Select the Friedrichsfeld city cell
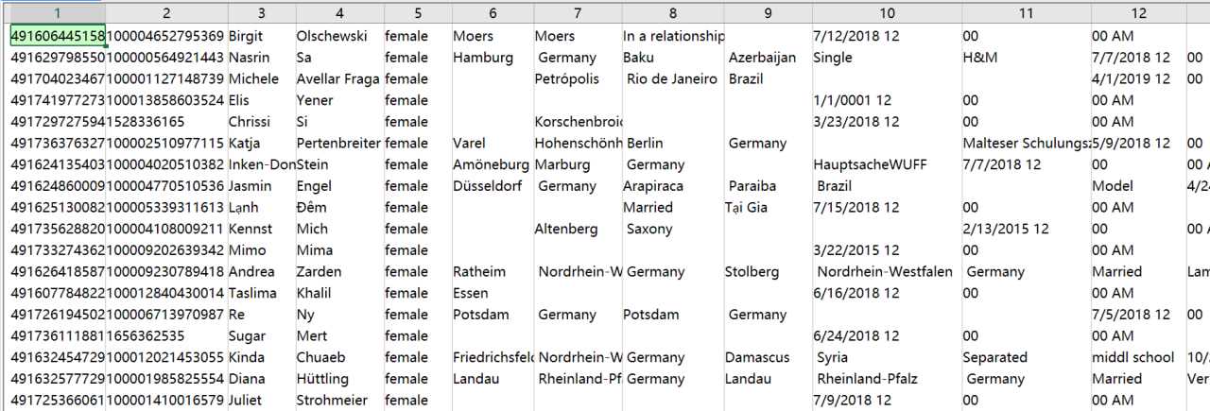The image size is (1210, 411). pyautogui.click(x=492, y=357)
